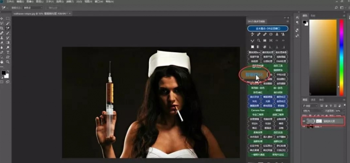Image resolution: width=350 pixels, height=163 pixels.
Task: Select the Crop tool
Action: (2, 28)
